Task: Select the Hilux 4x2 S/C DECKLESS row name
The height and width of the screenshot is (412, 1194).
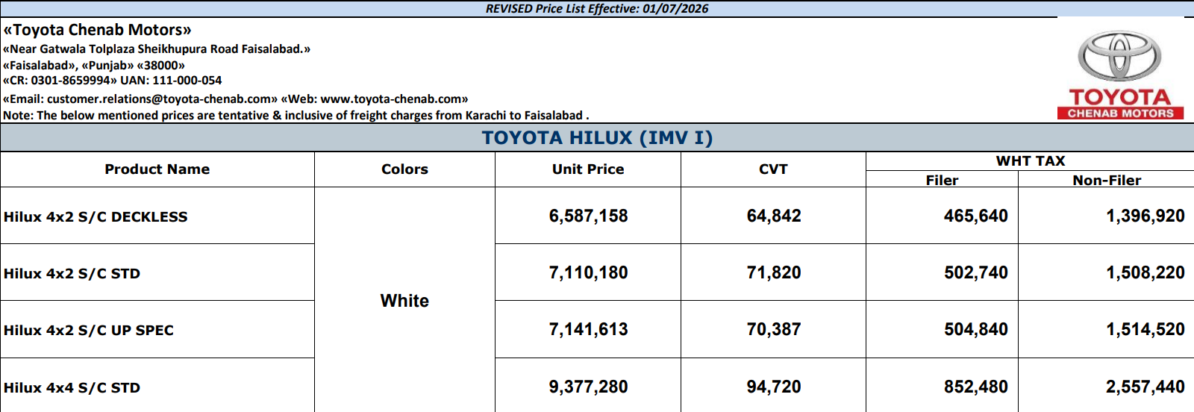Action: tap(96, 217)
